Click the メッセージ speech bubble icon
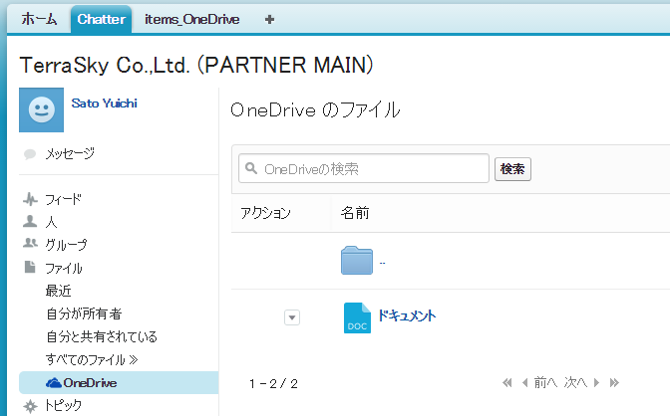 click(x=30, y=154)
